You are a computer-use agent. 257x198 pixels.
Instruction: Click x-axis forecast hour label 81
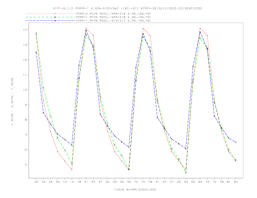pos(229,182)
